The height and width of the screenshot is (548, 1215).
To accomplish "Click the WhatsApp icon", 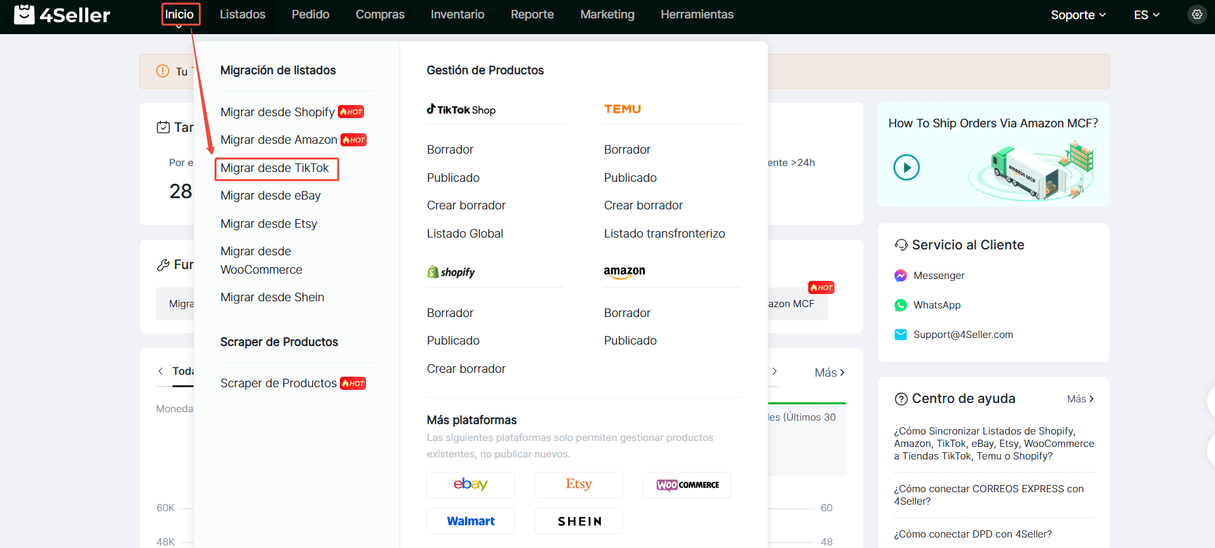I will 901,305.
